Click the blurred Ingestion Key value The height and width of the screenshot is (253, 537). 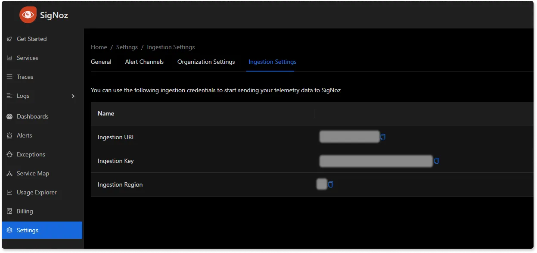click(x=376, y=161)
